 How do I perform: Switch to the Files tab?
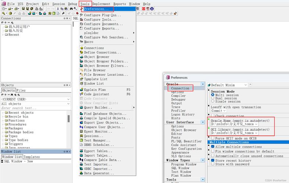[x=21, y=90]
